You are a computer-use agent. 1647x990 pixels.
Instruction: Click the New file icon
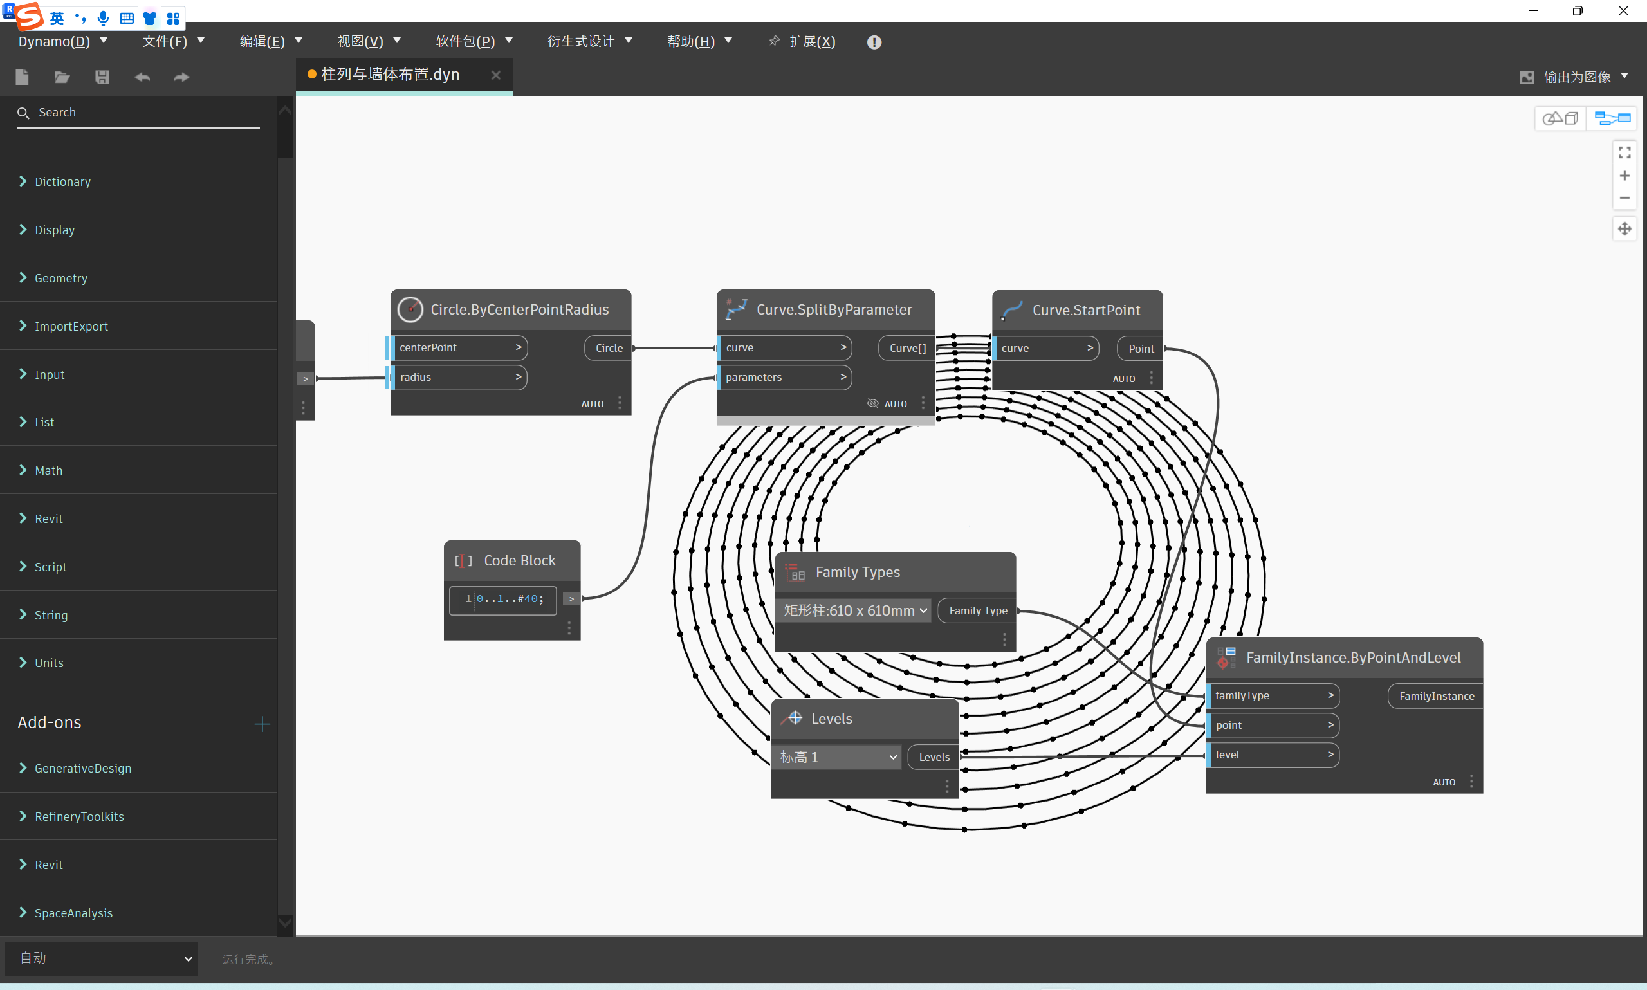(x=22, y=77)
